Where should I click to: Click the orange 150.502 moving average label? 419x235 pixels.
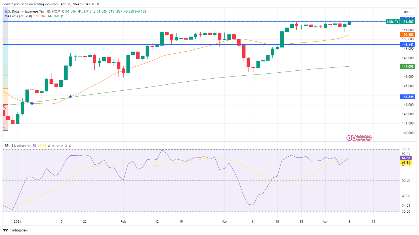pyautogui.click(x=408, y=35)
